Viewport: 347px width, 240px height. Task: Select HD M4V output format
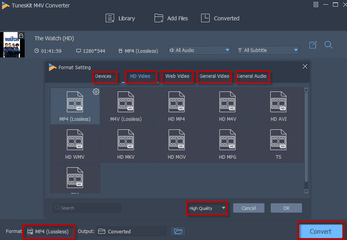tap(228, 106)
